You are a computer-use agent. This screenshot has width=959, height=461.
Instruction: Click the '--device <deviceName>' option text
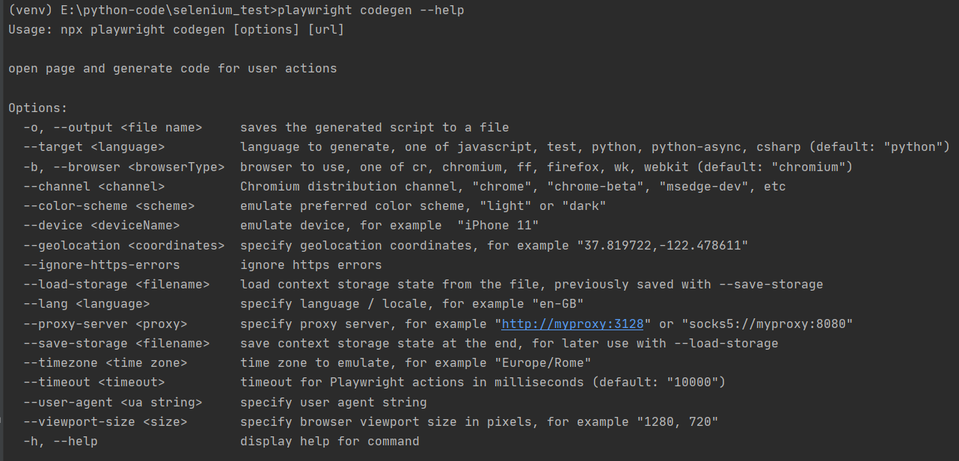(x=101, y=225)
